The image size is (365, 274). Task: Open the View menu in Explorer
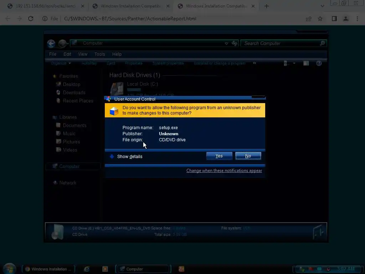tap(83, 54)
